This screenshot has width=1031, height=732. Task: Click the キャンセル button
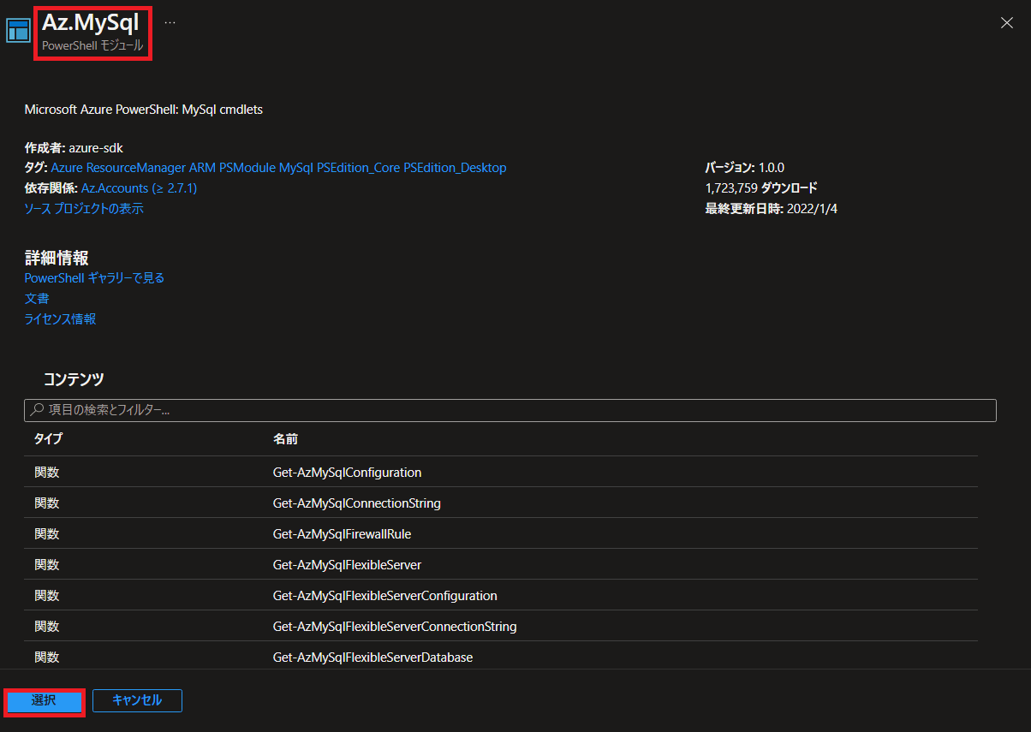click(x=137, y=700)
